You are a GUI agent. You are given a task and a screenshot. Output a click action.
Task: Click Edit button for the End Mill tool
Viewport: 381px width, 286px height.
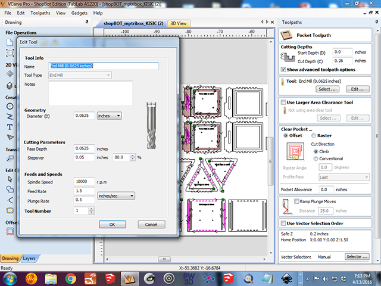click(357, 89)
